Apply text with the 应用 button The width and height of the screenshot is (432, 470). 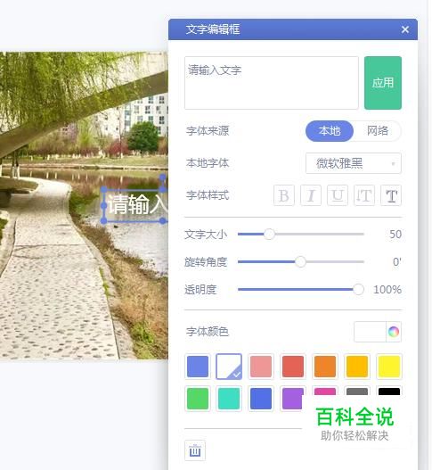coord(383,83)
